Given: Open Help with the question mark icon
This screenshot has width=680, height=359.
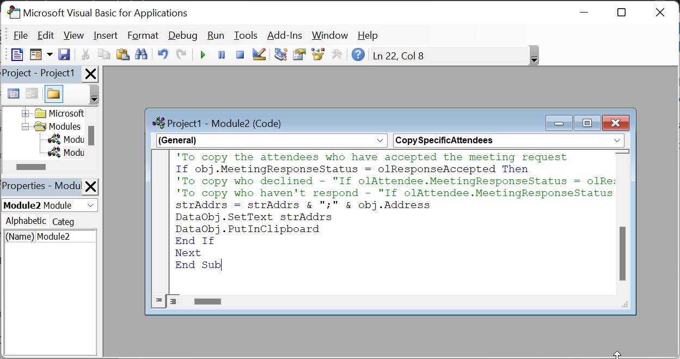Looking at the screenshot, I should [x=358, y=54].
